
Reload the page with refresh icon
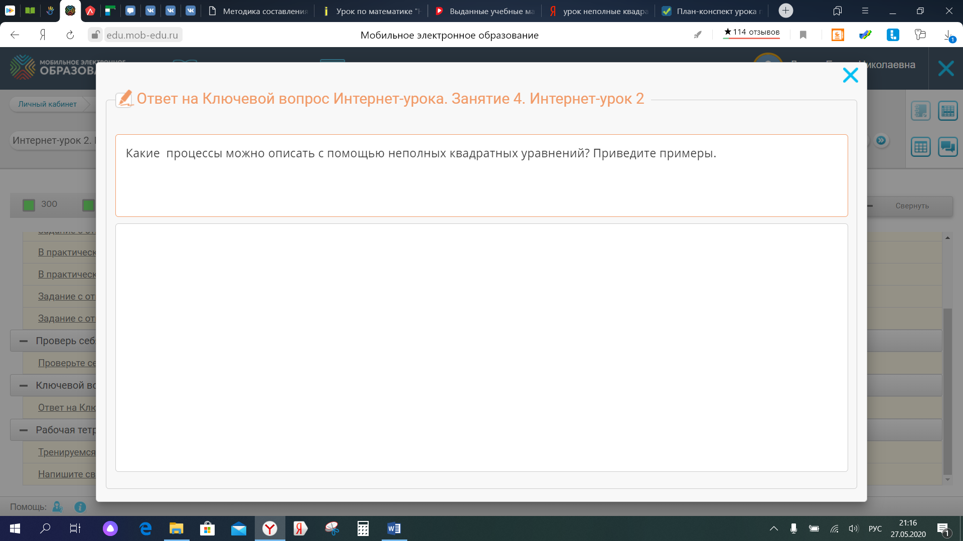tap(70, 35)
